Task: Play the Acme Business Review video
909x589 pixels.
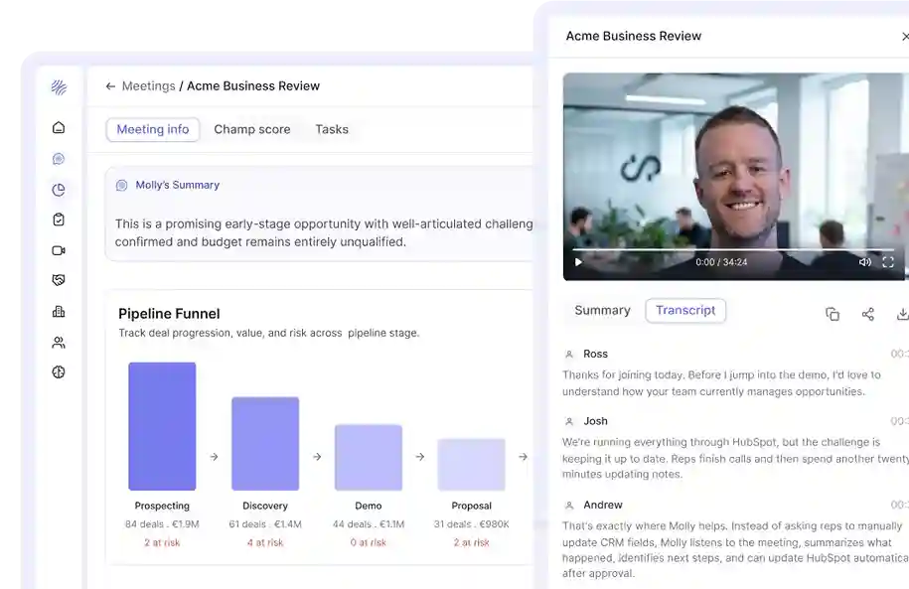Action: [578, 262]
